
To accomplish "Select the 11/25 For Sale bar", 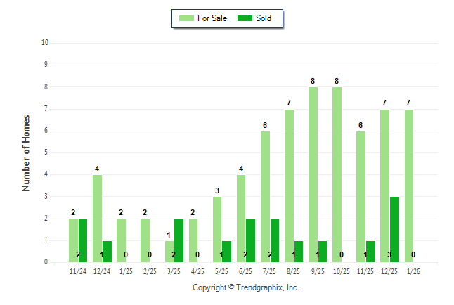I will pos(361,197).
